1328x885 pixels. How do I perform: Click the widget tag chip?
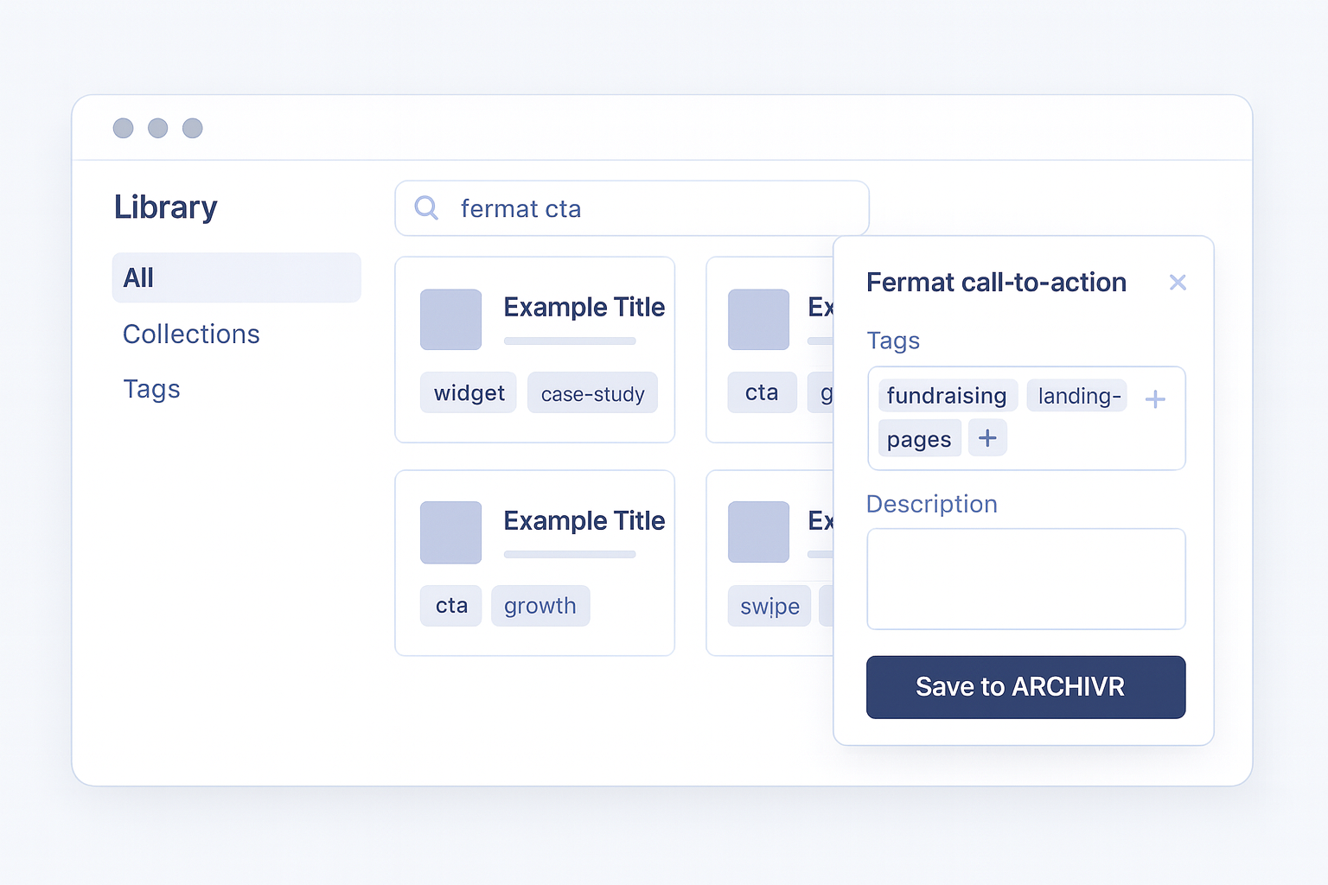[x=469, y=393]
